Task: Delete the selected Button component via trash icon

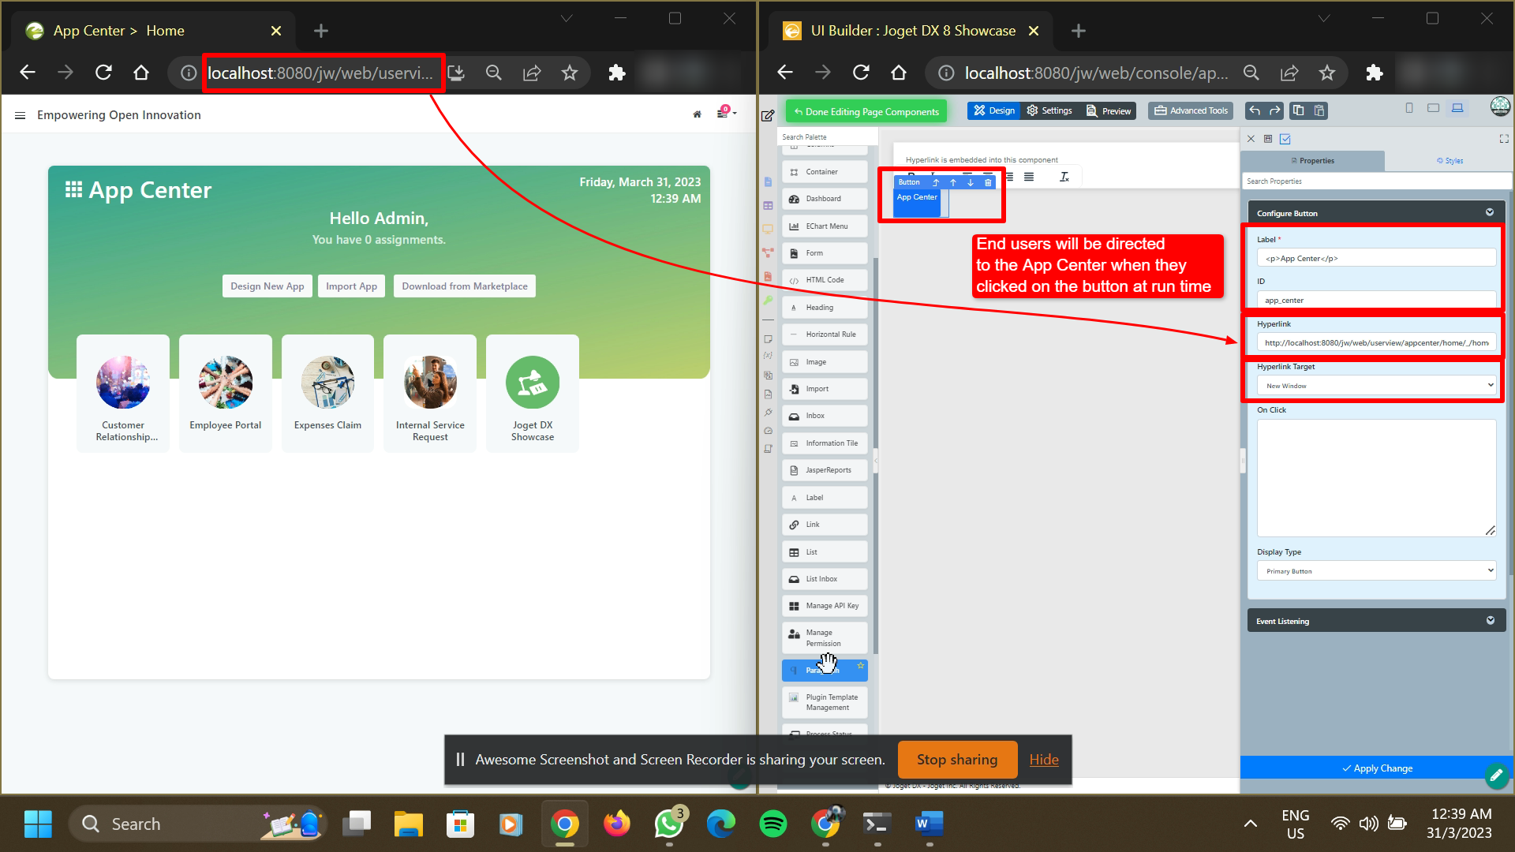Action: 988,182
